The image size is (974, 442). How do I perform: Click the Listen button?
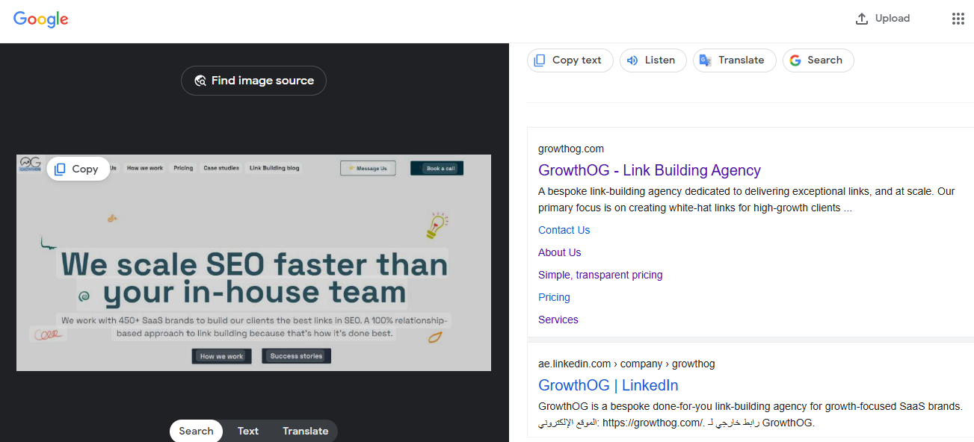pyautogui.click(x=653, y=60)
